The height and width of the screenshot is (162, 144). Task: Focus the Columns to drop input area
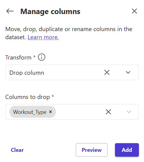click(80, 112)
